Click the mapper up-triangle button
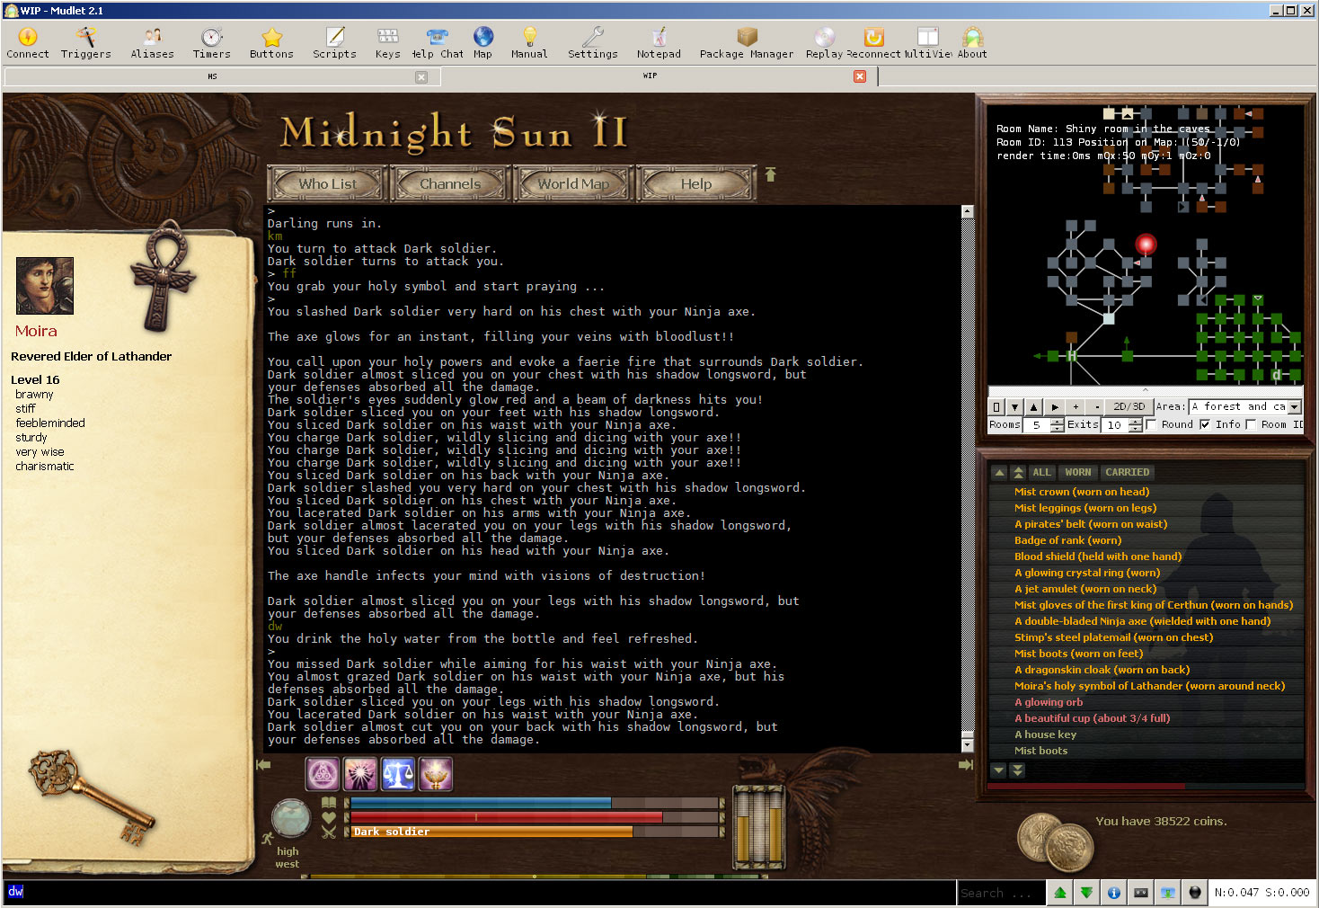Image resolution: width=1319 pixels, height=908 pixels. (x=1034, y=406)
